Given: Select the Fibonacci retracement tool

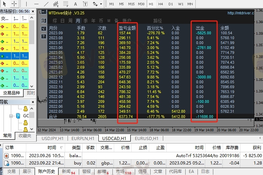Looking at the screenshot, I should point(65,4).
